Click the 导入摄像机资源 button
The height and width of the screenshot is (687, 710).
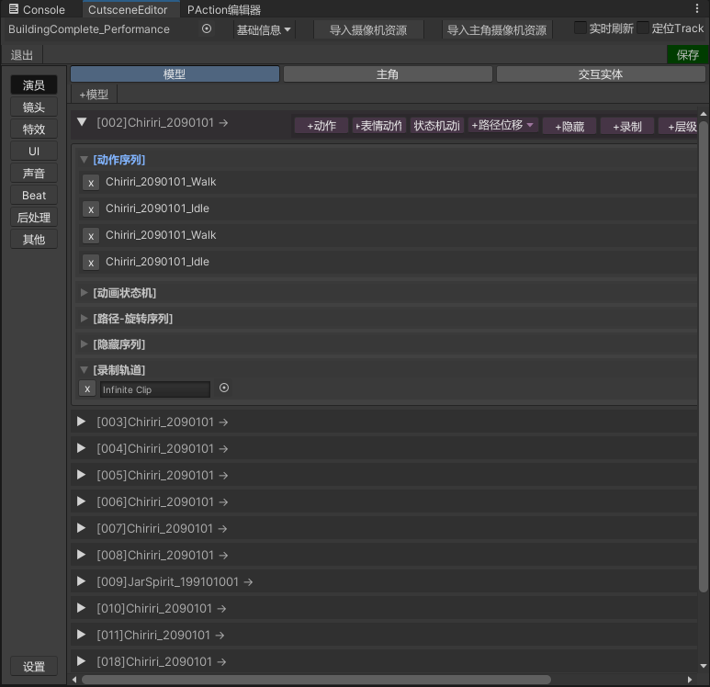tap(367, 29)
